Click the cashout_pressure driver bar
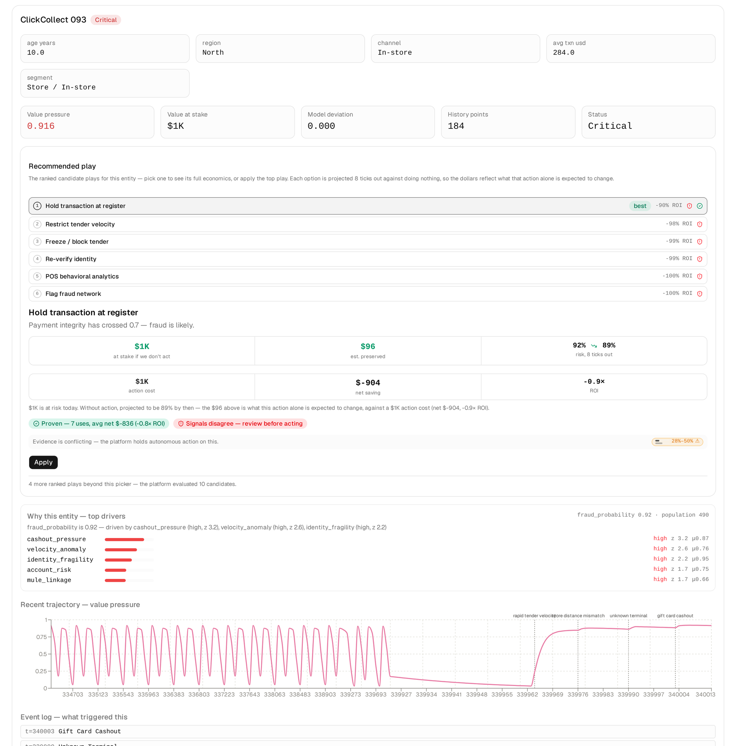Screen dimensions: 736x746 (129, 540)
